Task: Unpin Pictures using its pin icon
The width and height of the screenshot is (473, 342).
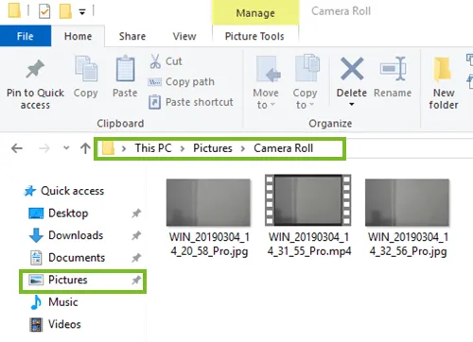Action: coord(136,280)
